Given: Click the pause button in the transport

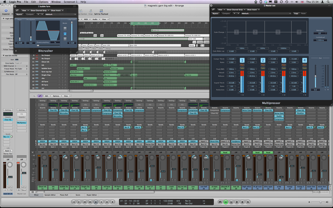Looking at the screenshot, I should click(107, 202).
